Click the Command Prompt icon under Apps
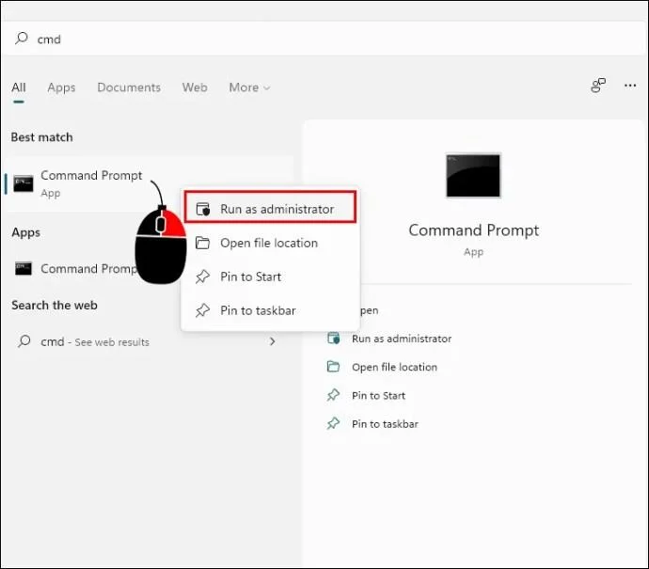Viewport: 649px width, 569px height. click(24, 269)
